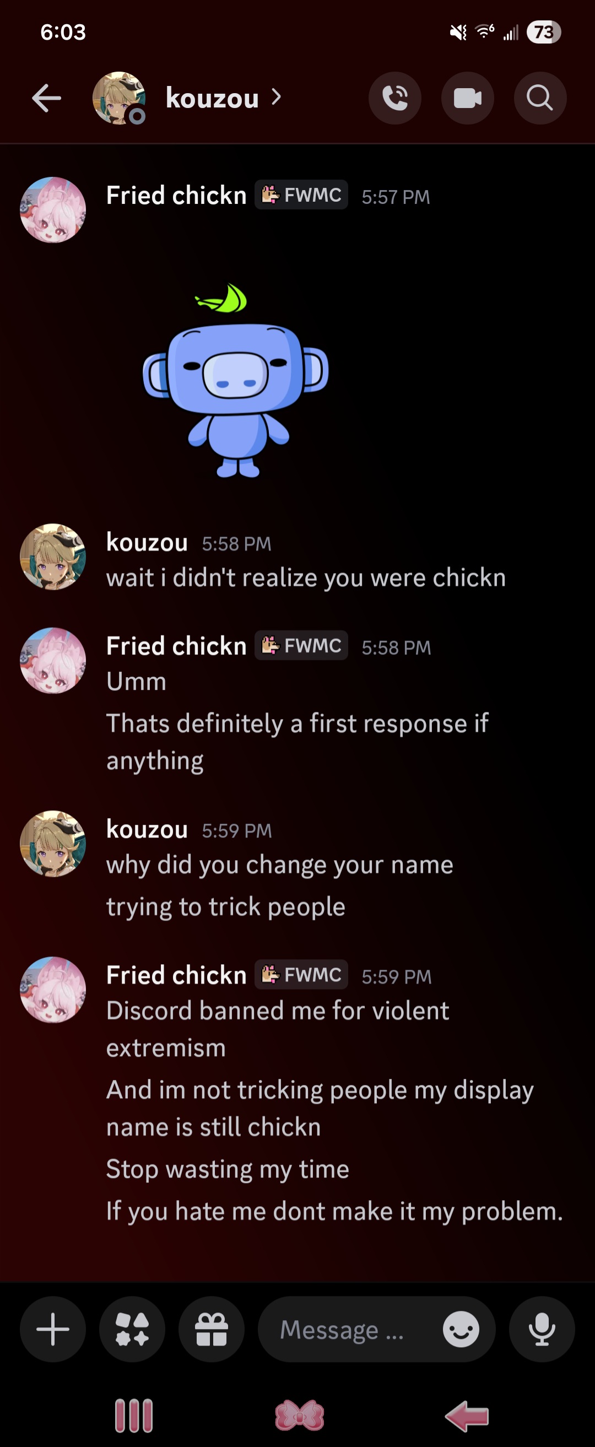Tap the back arrow in the header
Image resolution: width=595 pixels, height=1447 pixels.
pos(47,98)
